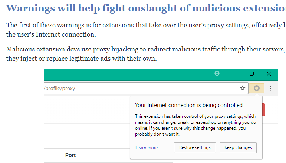Click the popup title about Internet connection
286x163 pixels.
[x=189, y=105]
